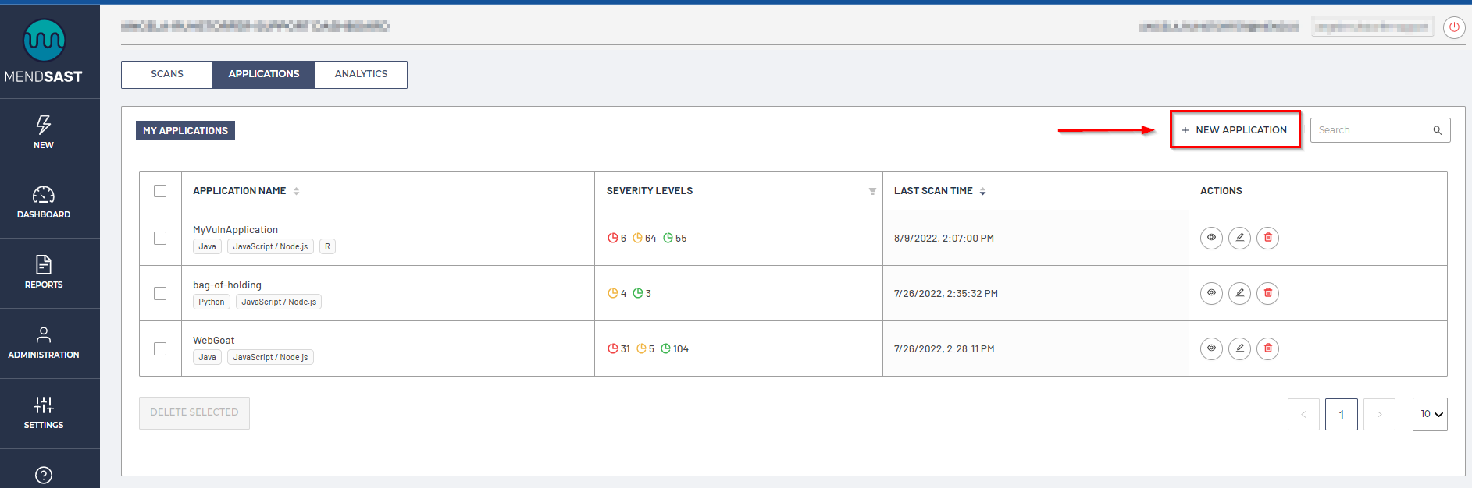Open the Severity Levels filter
1472x488 pixels.
click(872, 191)
